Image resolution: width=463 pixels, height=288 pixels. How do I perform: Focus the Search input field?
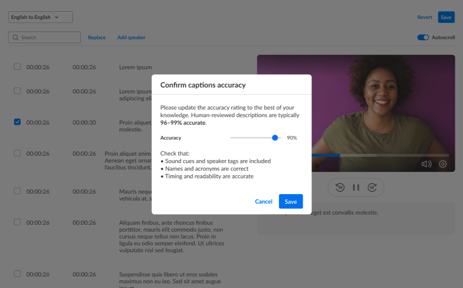click(44, 38)
